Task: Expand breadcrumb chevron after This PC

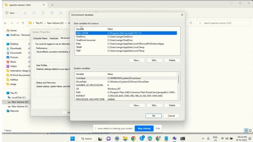Action: point(45,23)
